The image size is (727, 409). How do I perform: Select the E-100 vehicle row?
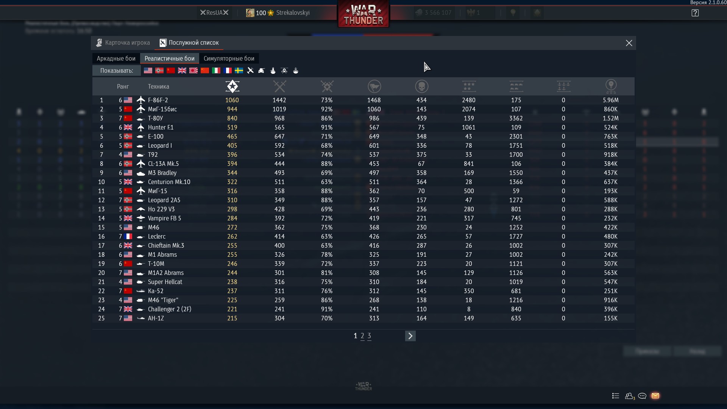[x=363, y=136]
